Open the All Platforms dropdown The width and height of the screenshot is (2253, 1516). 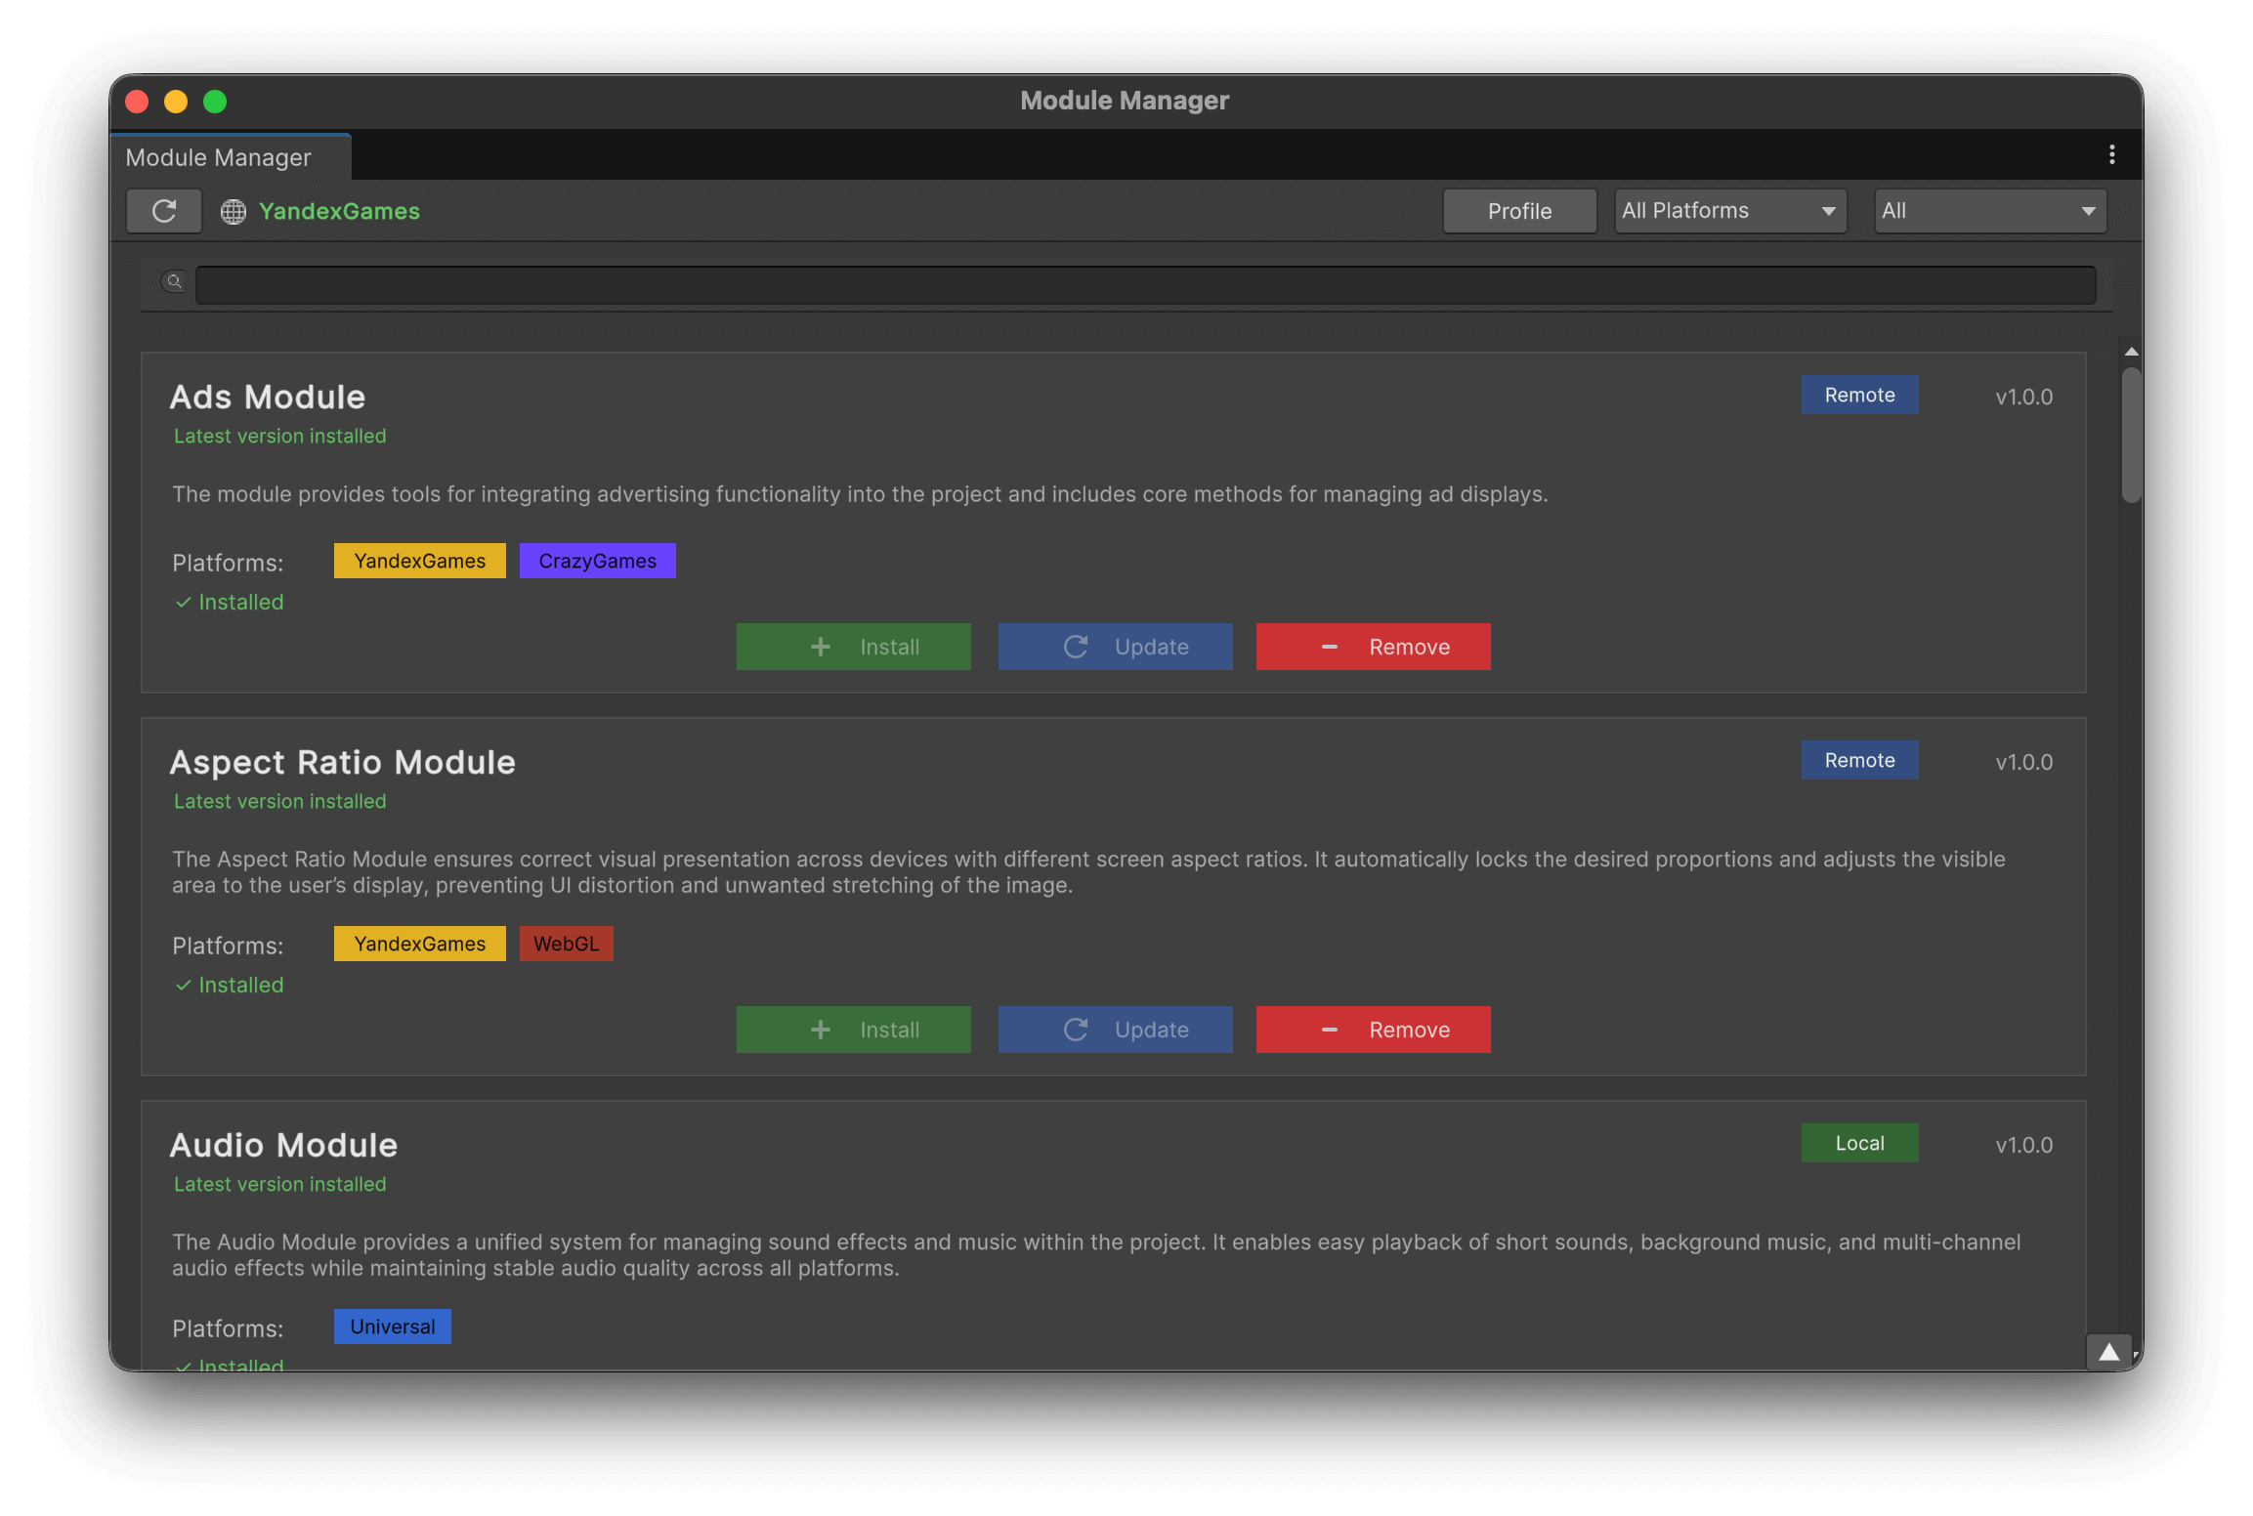pyautogui.click(x=1729, y=210)
